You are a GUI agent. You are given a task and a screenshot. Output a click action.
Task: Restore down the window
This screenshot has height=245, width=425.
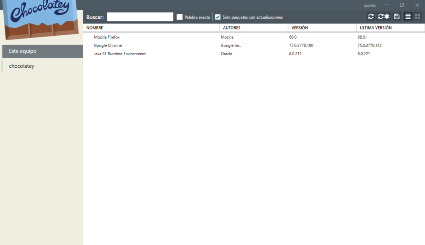pyautogui.click(x=402, y=5)
